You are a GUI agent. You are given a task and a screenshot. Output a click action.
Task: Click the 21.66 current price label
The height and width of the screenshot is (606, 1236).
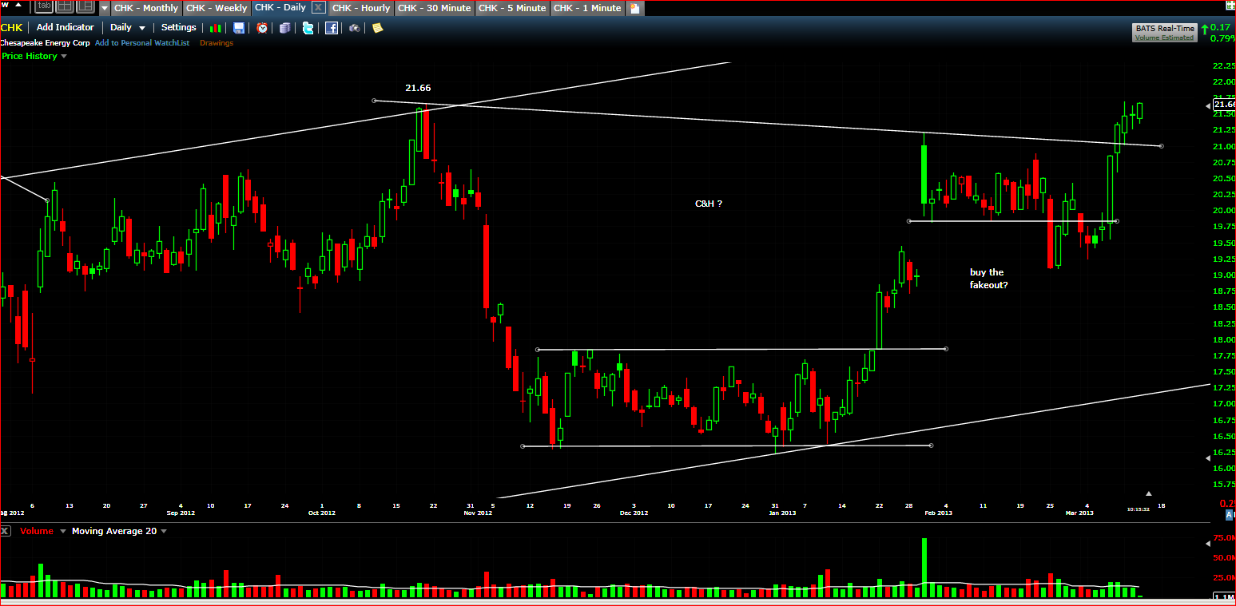pyautogui.click(x=1224, y=105)
